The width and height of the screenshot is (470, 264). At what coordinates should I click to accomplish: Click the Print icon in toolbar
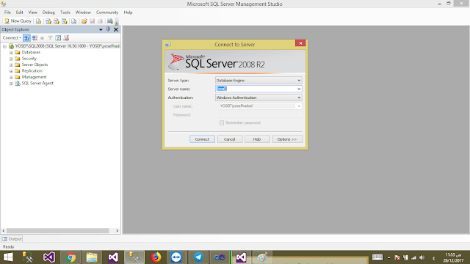click(100, 21)
